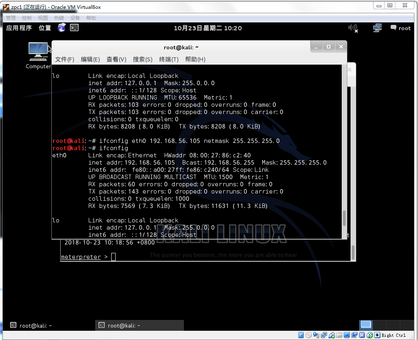
Task: Switch to second root@kali taskbar window
Action: (x=139, y=326)
